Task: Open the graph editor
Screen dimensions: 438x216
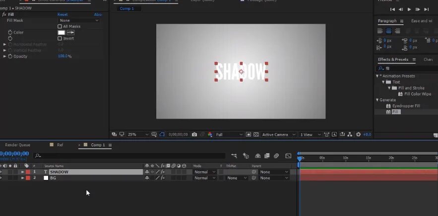Action: point(288,156)
